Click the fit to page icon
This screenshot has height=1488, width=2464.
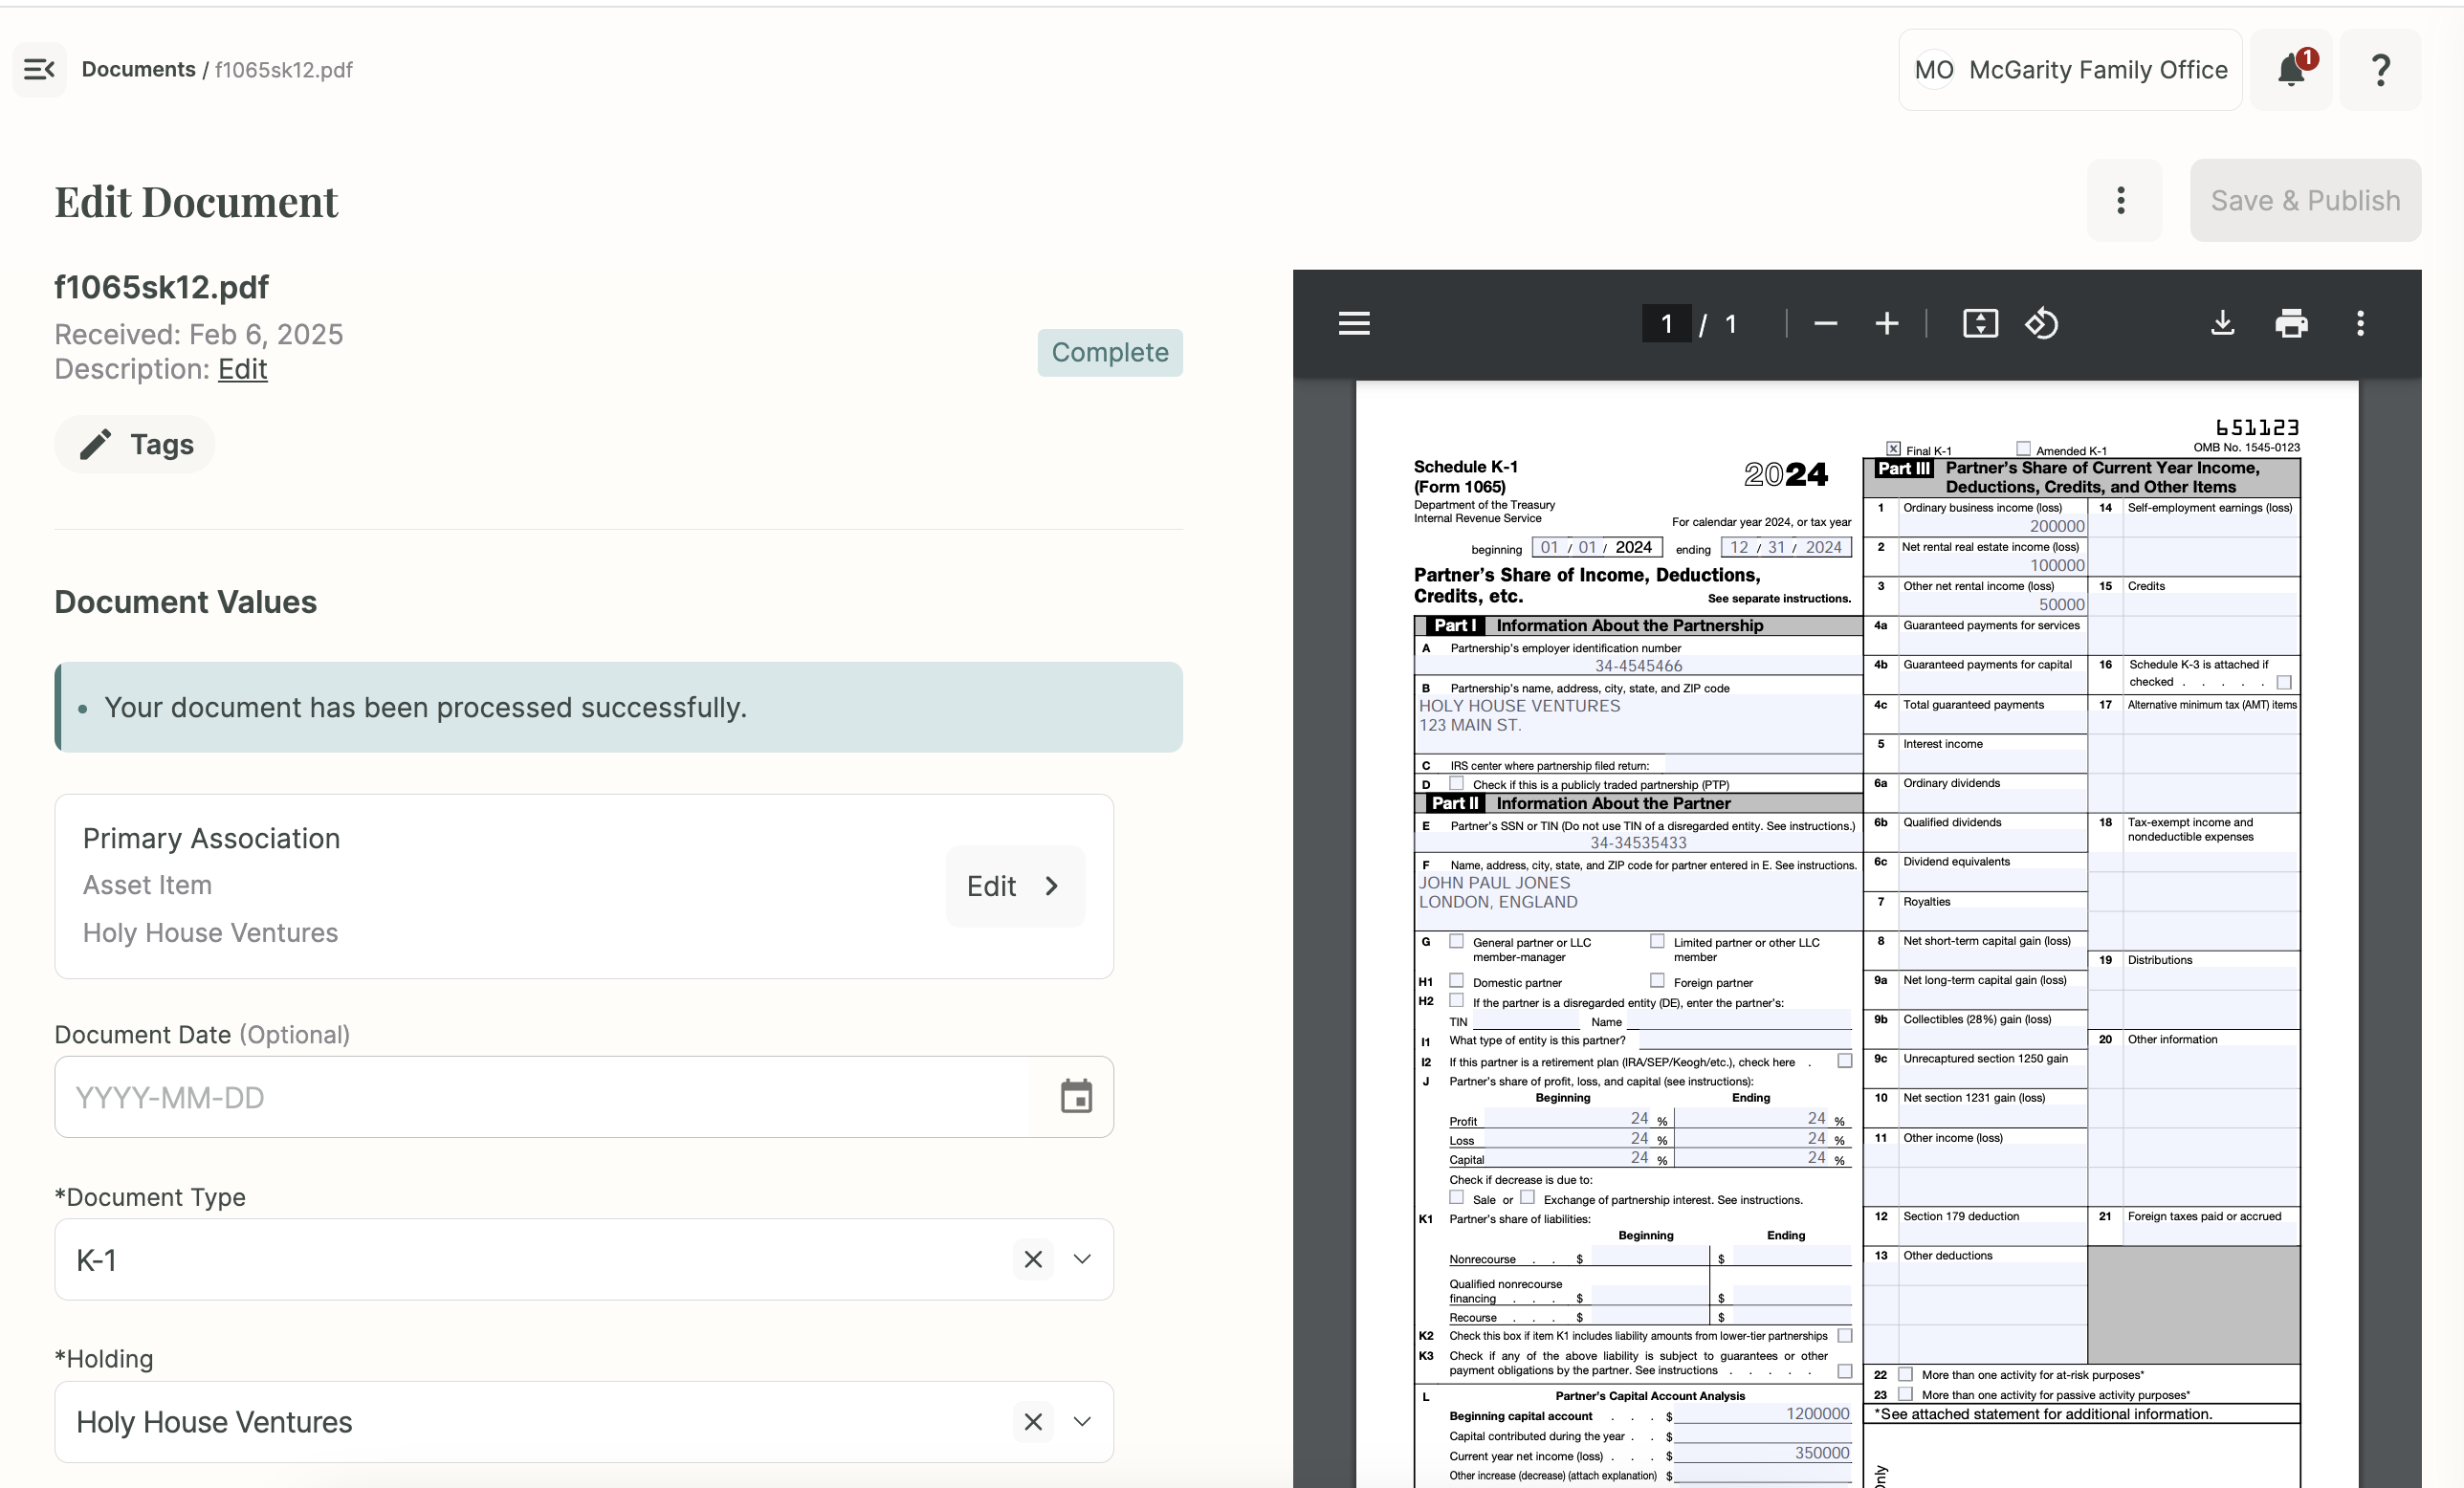1980,323
